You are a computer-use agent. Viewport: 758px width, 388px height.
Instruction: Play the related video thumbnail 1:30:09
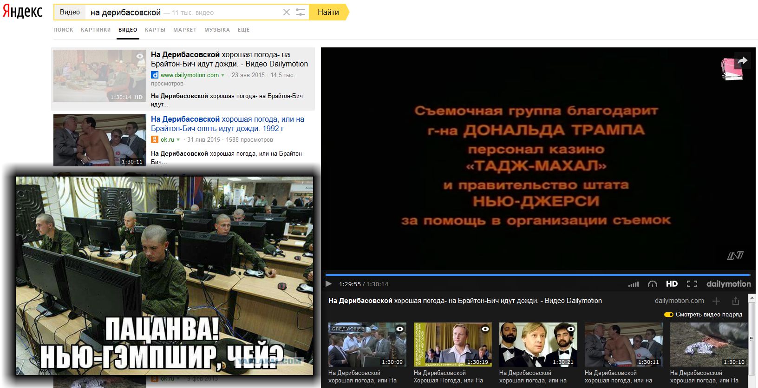click(367, 344)
